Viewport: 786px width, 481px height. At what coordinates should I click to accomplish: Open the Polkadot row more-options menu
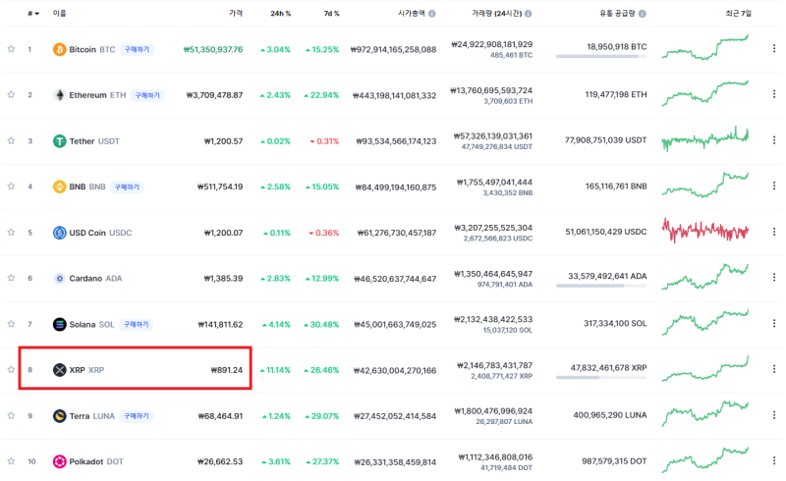click(774, 461)
